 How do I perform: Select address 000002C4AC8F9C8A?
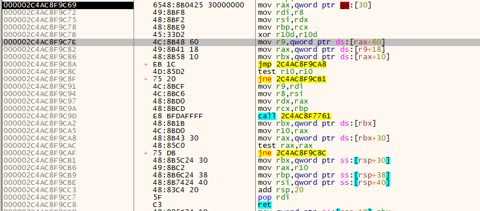click(40, 64)
